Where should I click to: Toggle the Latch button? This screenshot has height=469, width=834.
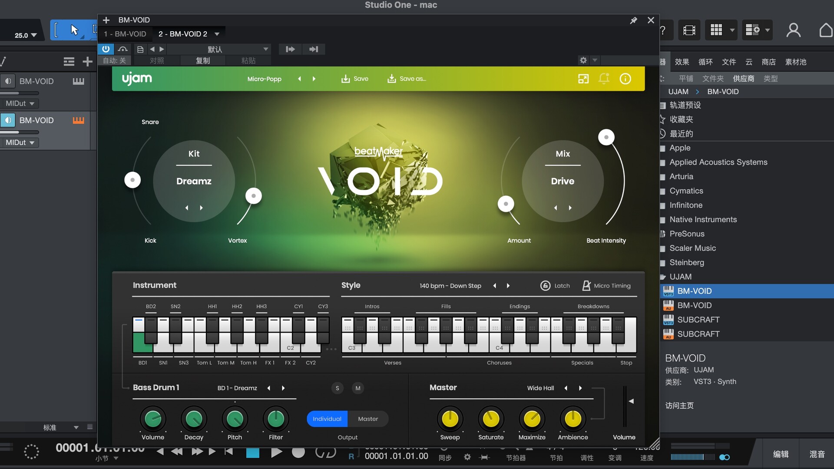pyautogui.click(x=555, y=285)
